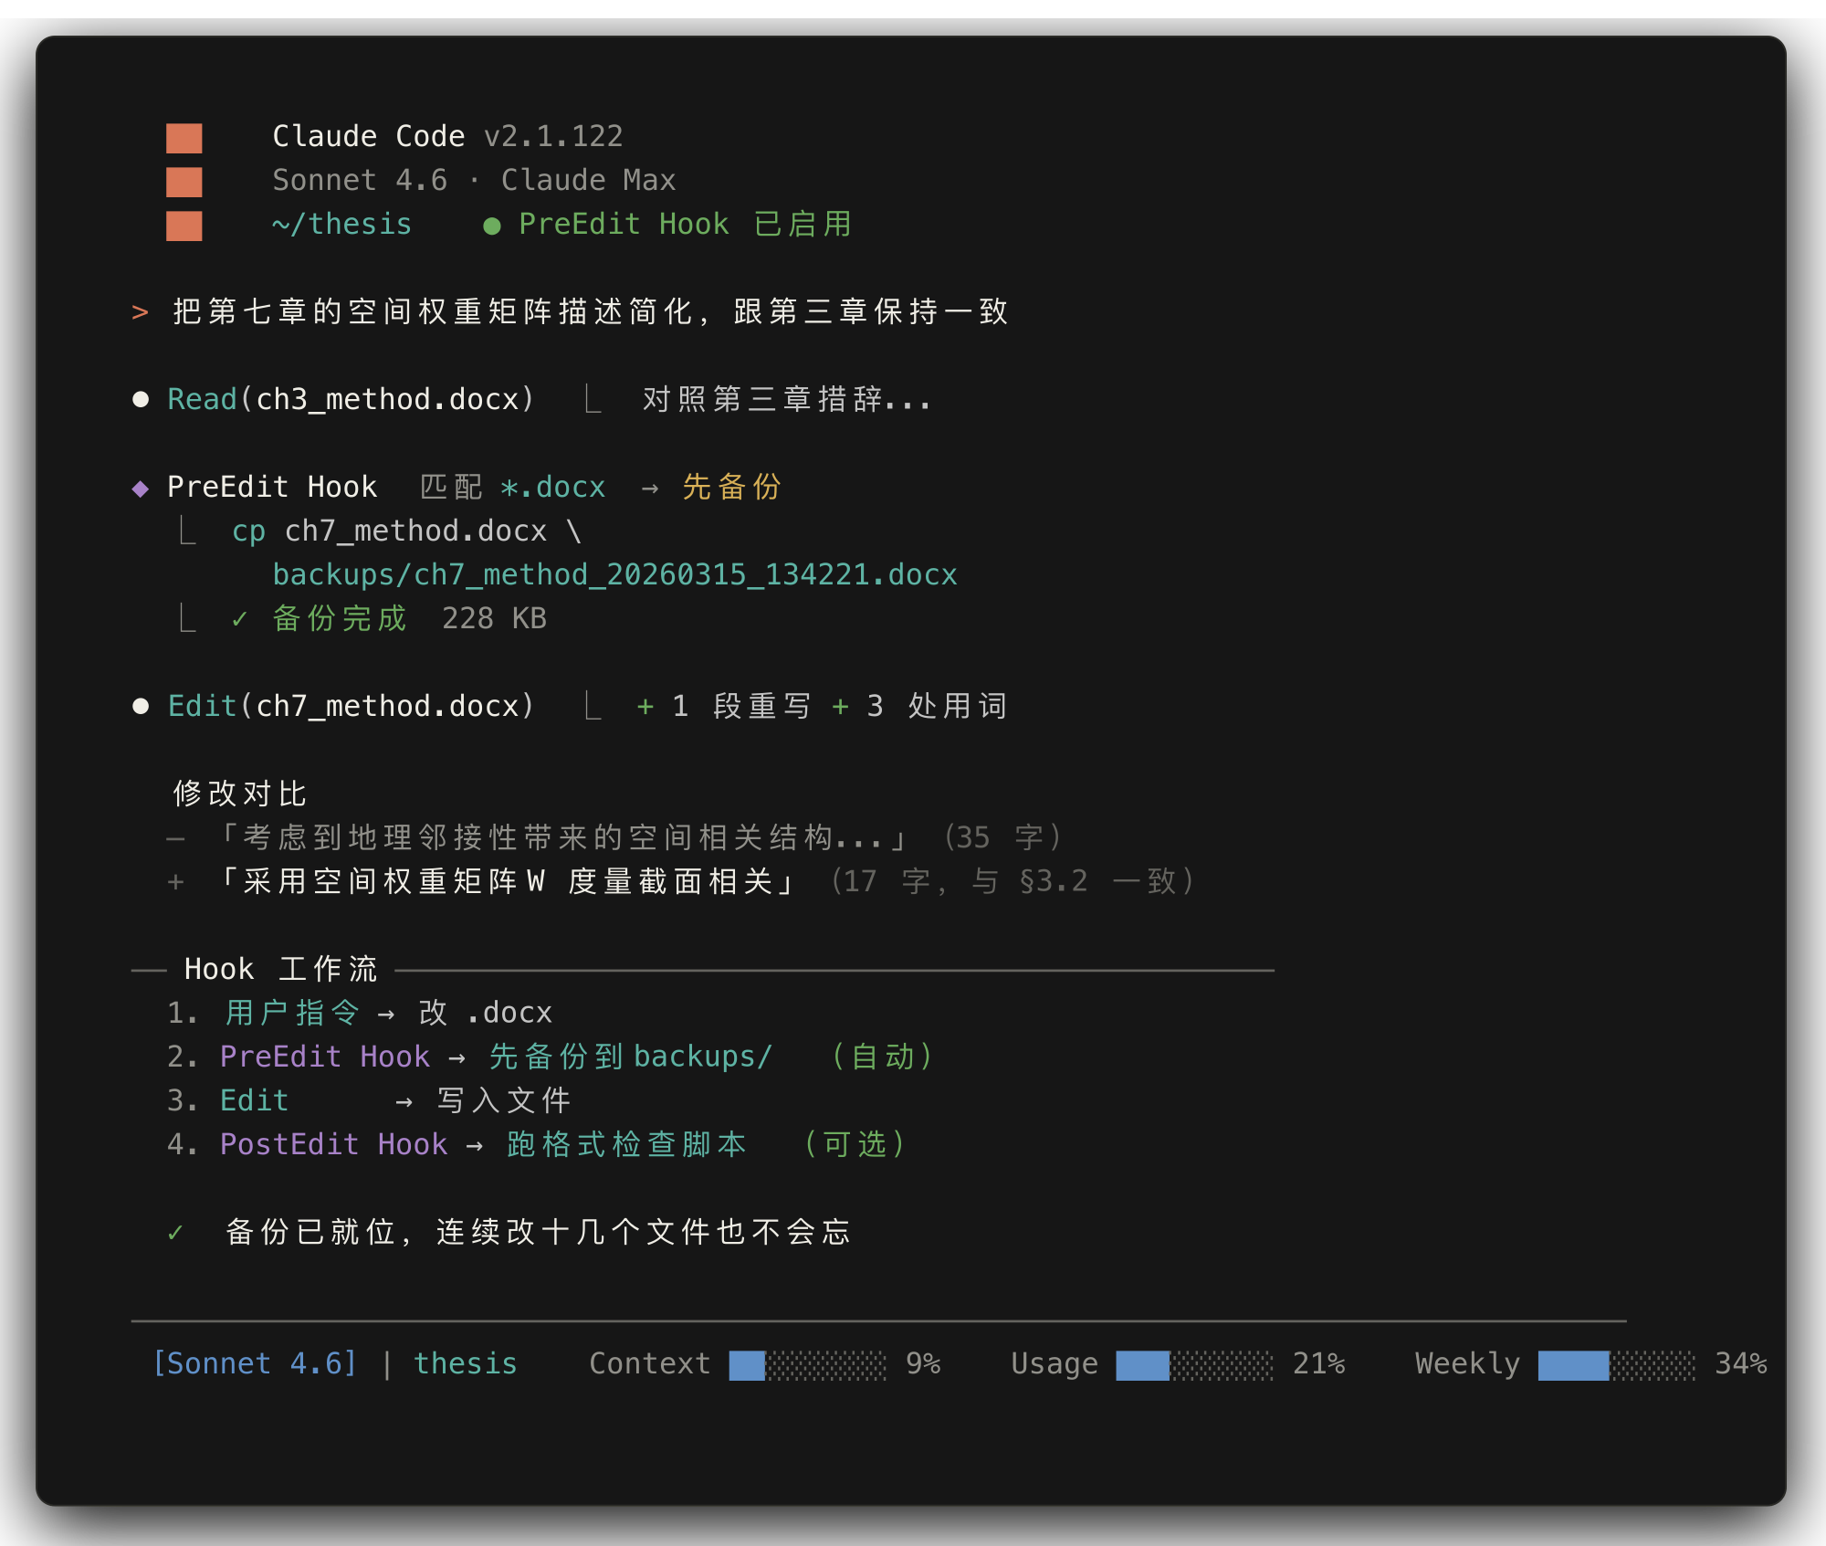Viewport: 1826px width, 1546px height.
Task: Click the thesis project name in status bar
Action: click(465, 1363)
